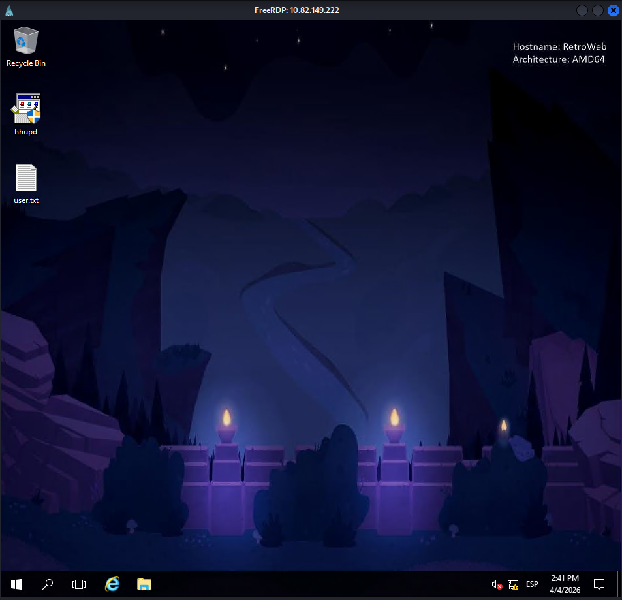The height and width of the screenshot is (600, 622).
Task: Close the FreeRDP remote session window
Action: coord(613,10)
